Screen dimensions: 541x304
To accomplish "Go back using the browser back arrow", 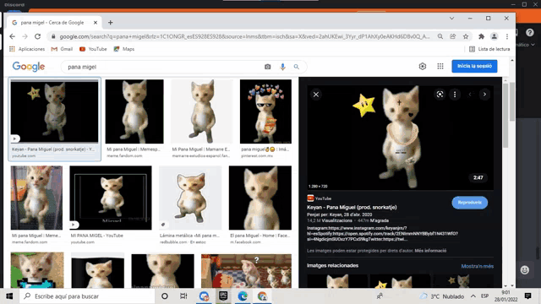I will (13, 36).
